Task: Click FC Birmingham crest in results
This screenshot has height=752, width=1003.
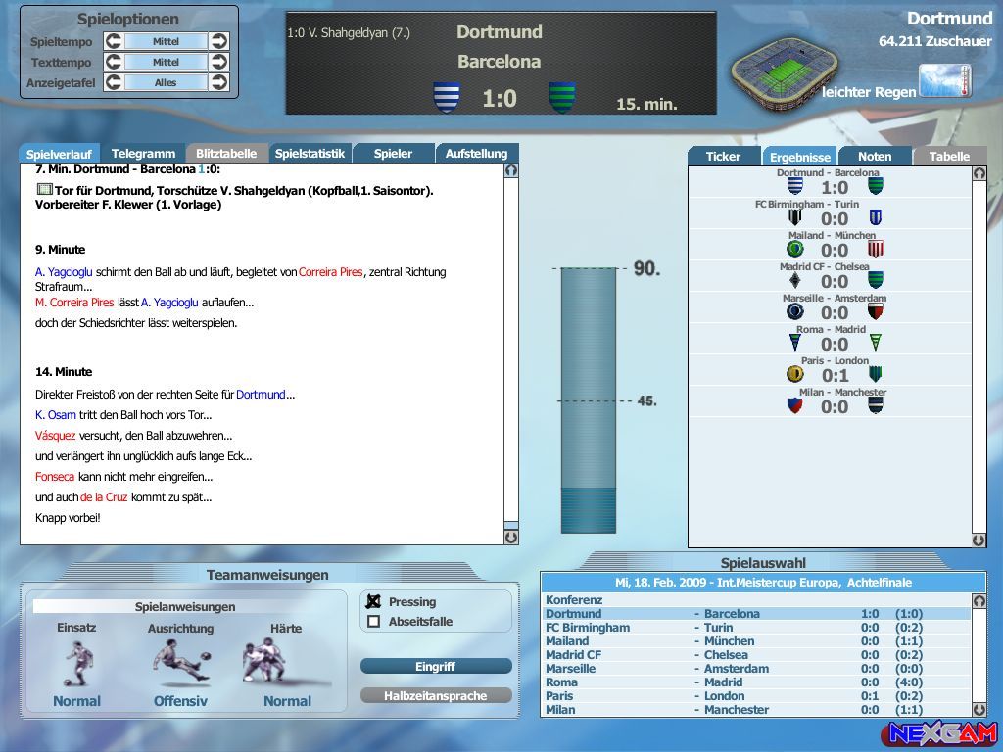Action: coord(794,218)
